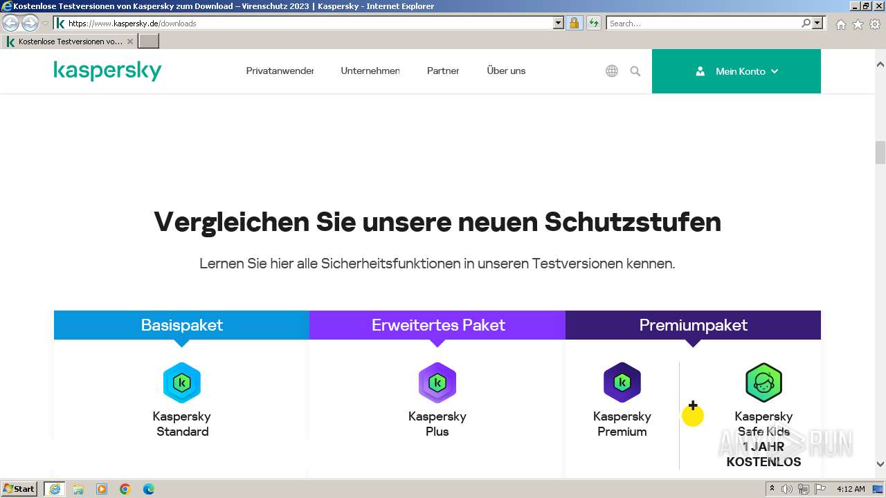Open the language globe icon
Viewport: 886px width, 498px height.
coord(612,71)
